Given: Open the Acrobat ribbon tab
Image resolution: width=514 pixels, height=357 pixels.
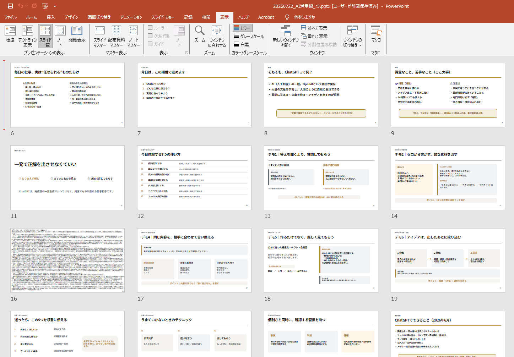Looking at the screenshot, I should [x=266, y=17].
